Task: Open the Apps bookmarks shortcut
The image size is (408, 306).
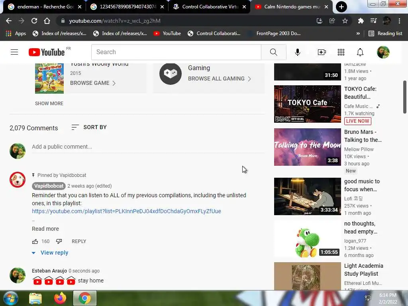Action: (16, 33)
